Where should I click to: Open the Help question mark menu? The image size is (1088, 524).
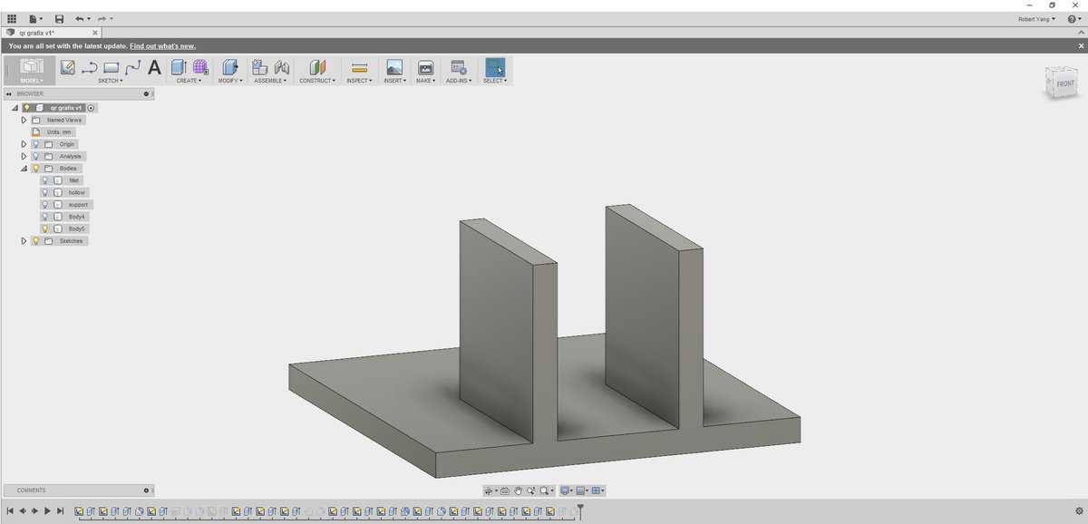coord(1073,18)
